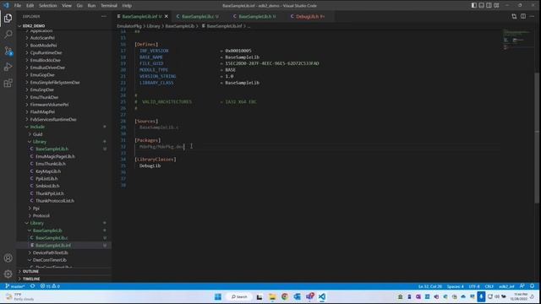541x304 pixels.
Task: Open Windows Start menu
Action: pyautogui.click(x=218, y=296)
